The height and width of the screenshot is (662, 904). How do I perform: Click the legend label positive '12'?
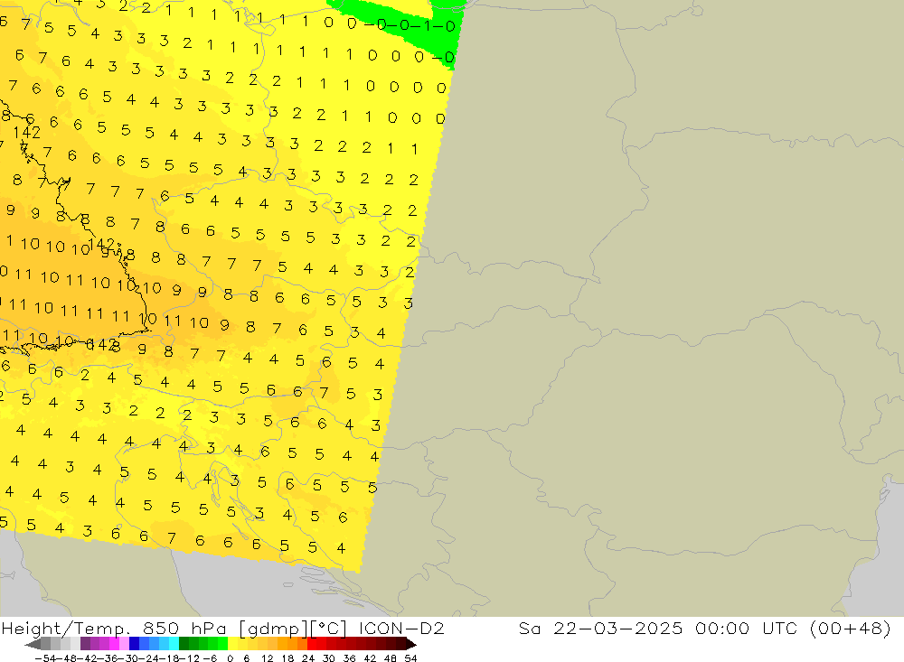pos(267,658)
